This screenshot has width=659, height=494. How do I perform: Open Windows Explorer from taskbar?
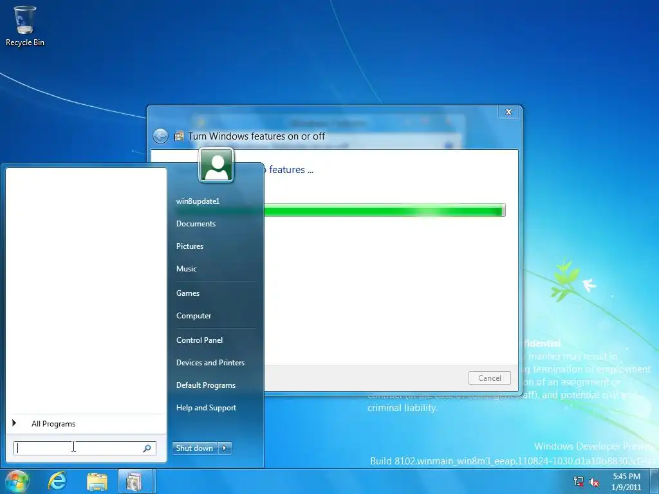click(97, 481)
